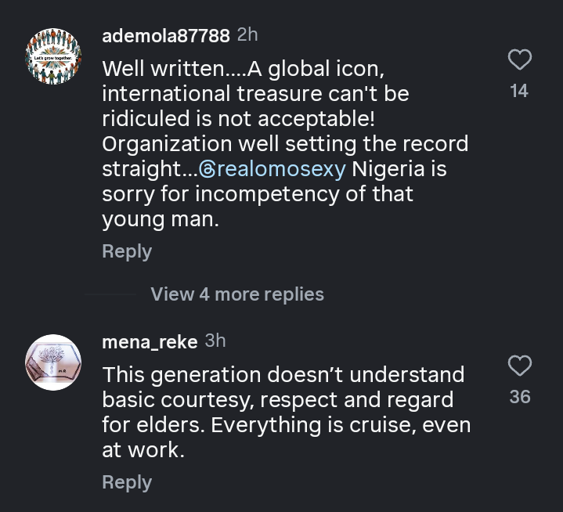Screen dimensions: 563x512
Task: Click the 2h timestamp
Action: coord(247,34)
